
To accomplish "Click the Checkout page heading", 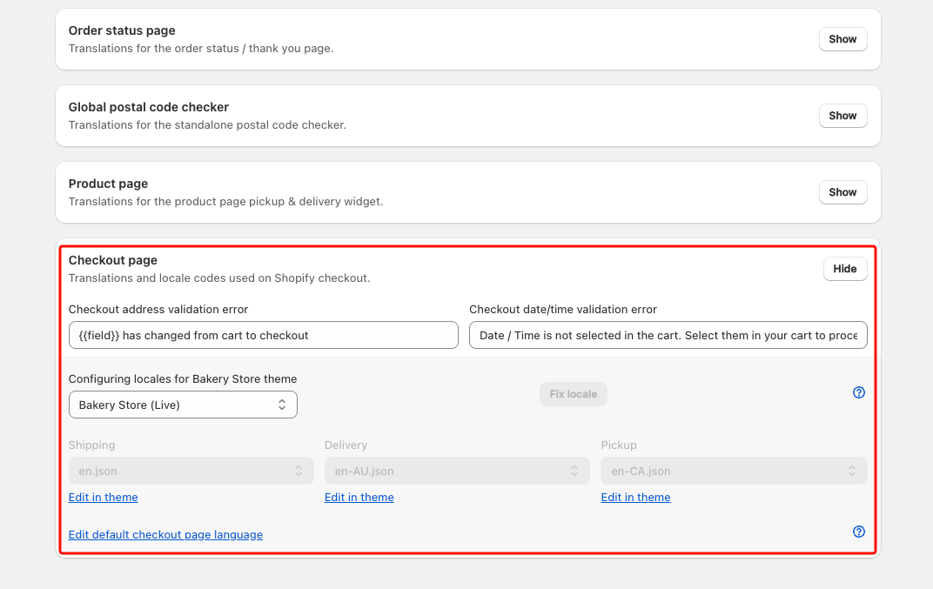I will point(113,261).
